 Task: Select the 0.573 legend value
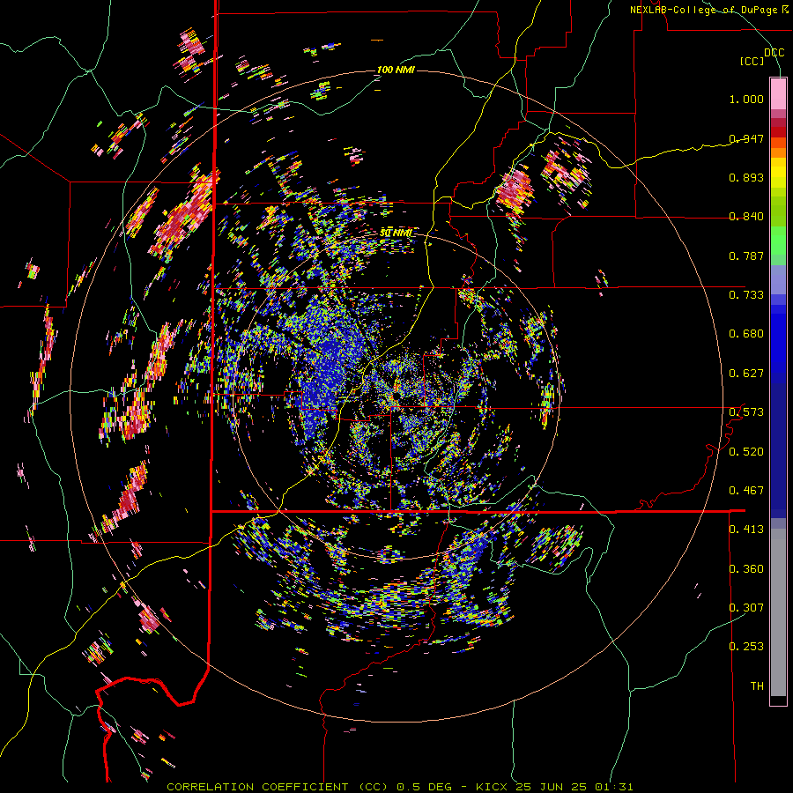coord(746,412)
